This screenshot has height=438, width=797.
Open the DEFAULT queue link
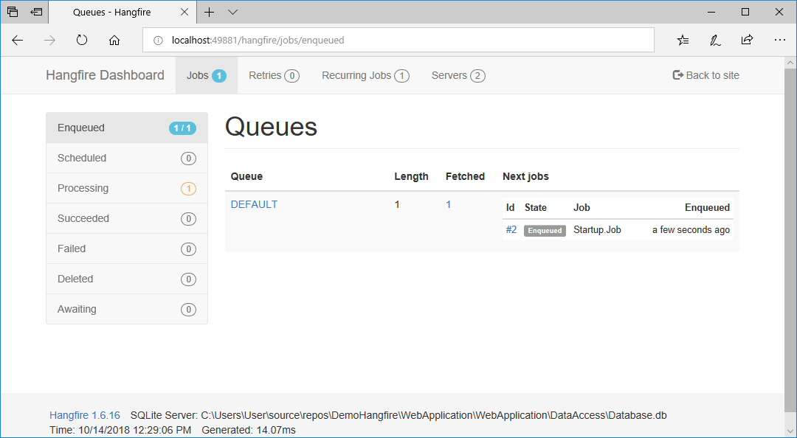click(x=254, y=204)
